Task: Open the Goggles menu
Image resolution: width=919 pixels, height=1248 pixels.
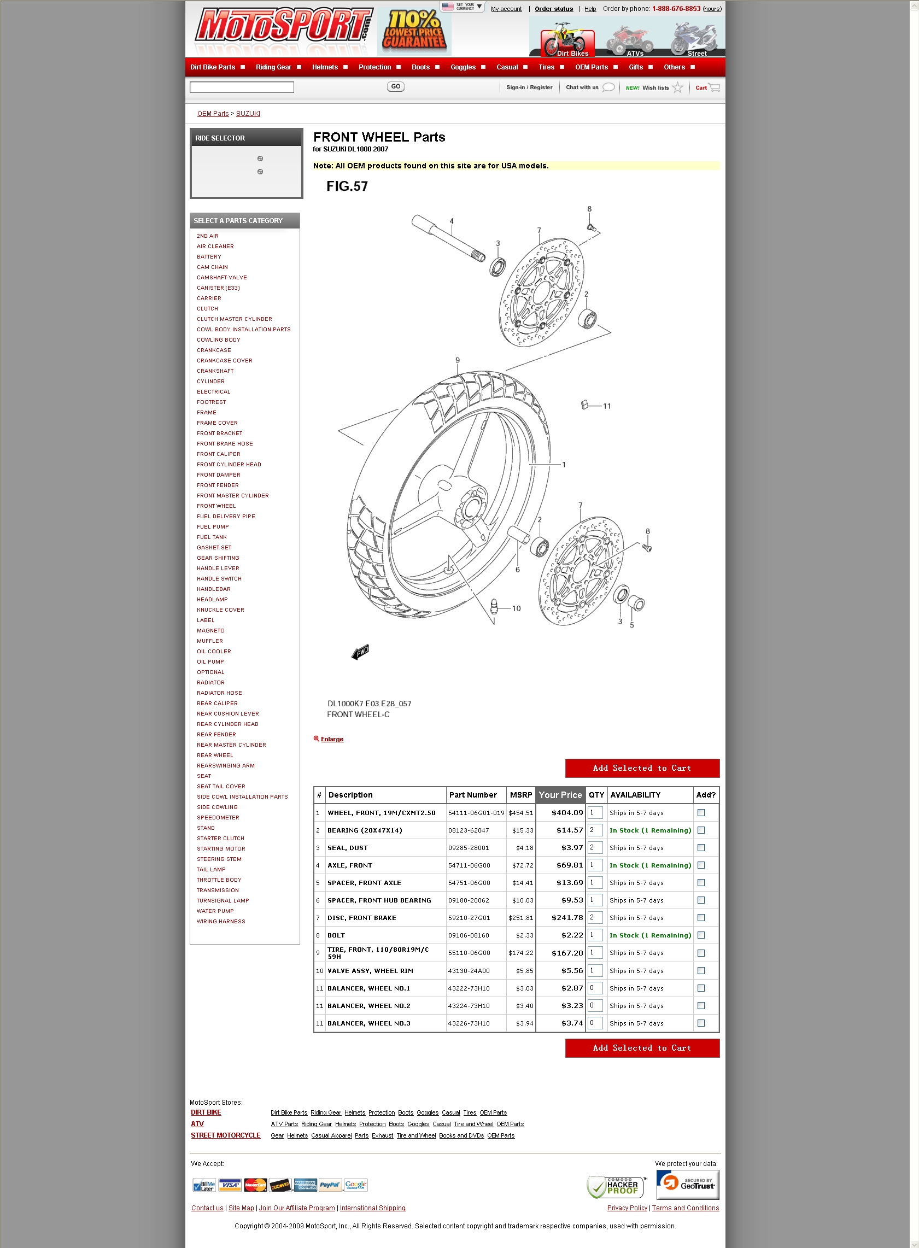Action: [463, 67]
